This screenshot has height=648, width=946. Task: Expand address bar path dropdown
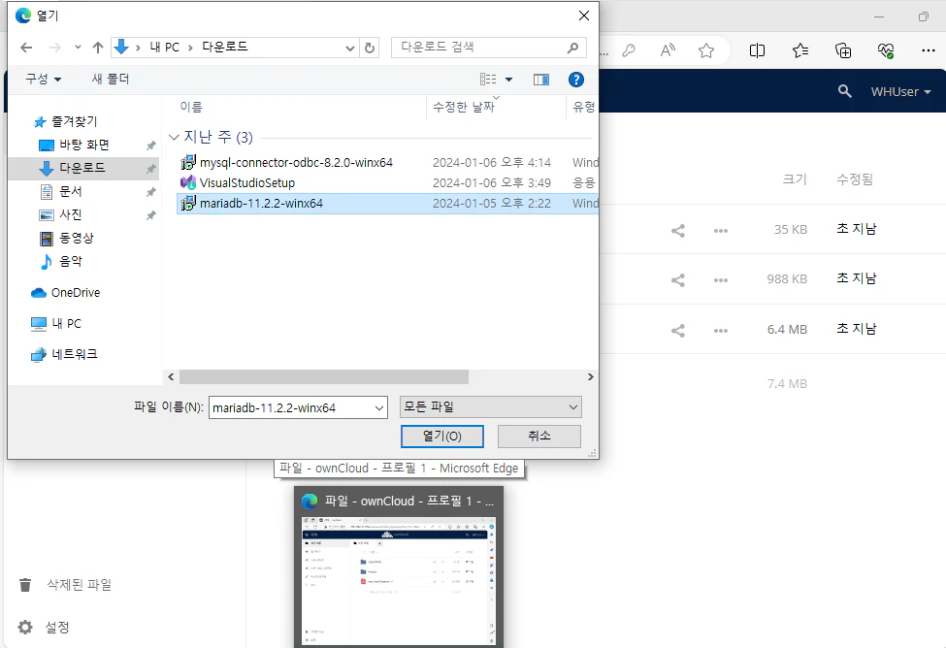(x=350, y=48)
